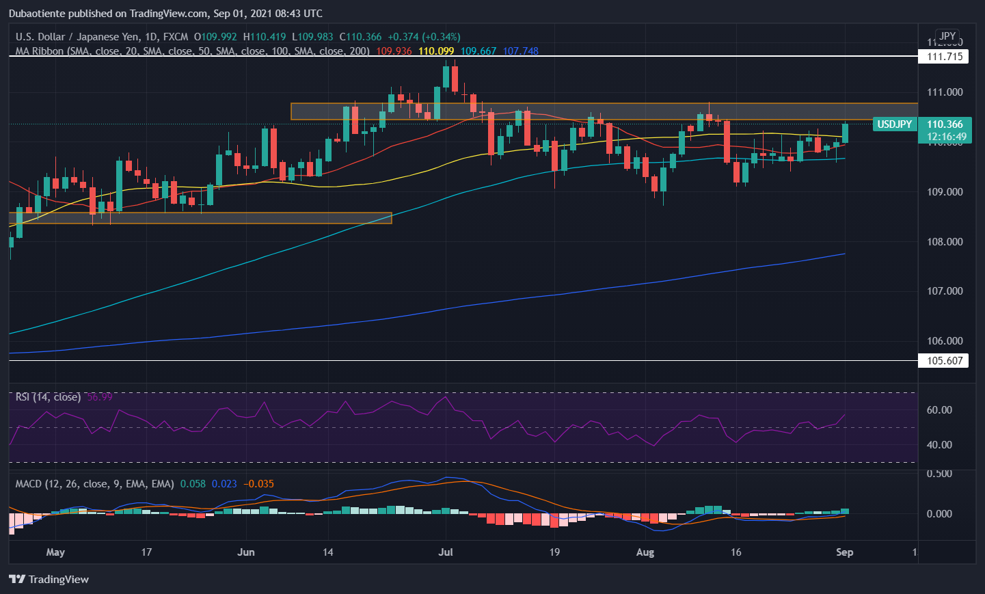The width and height of the screenshot is (985, 594).
Task: Click the MACD signal value -0.035
Action: pyautogui.click(x=258, y=484)
